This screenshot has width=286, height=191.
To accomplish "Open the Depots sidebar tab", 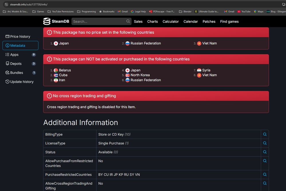I will coord(20,64).
